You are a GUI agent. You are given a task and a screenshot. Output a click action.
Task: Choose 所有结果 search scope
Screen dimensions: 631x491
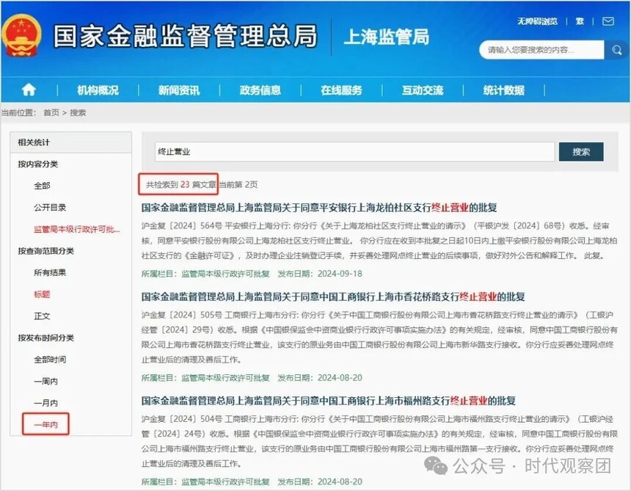coord(50,272)
